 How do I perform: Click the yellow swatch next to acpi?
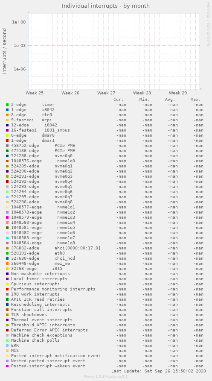tap(7, 120)
